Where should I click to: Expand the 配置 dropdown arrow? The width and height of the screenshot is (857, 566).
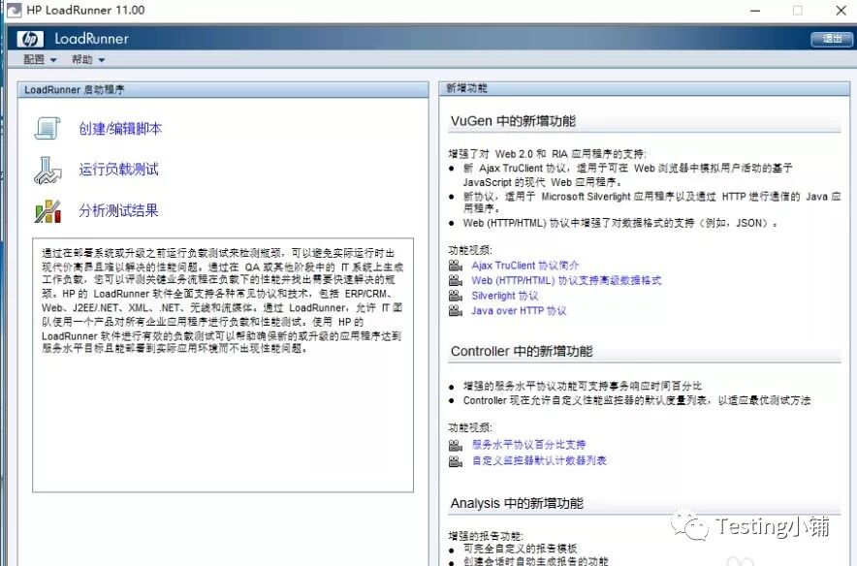[53, 60]
